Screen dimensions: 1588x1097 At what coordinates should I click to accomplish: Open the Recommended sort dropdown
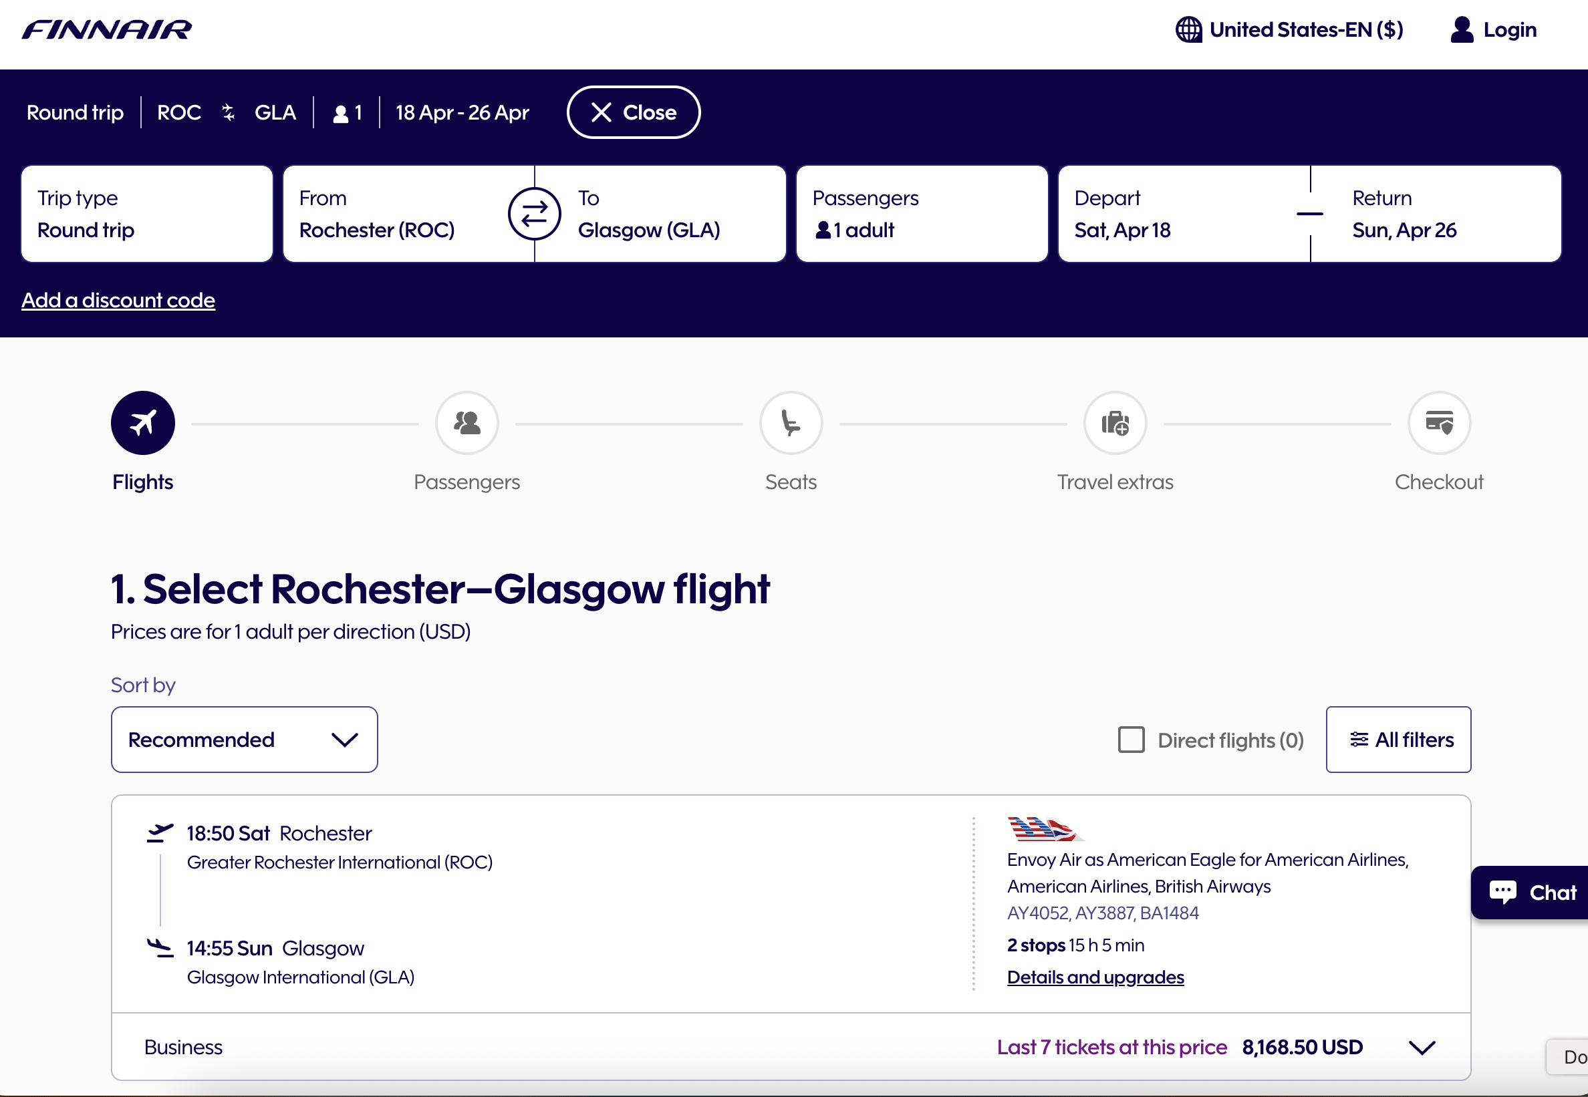[x=244, y=740]
